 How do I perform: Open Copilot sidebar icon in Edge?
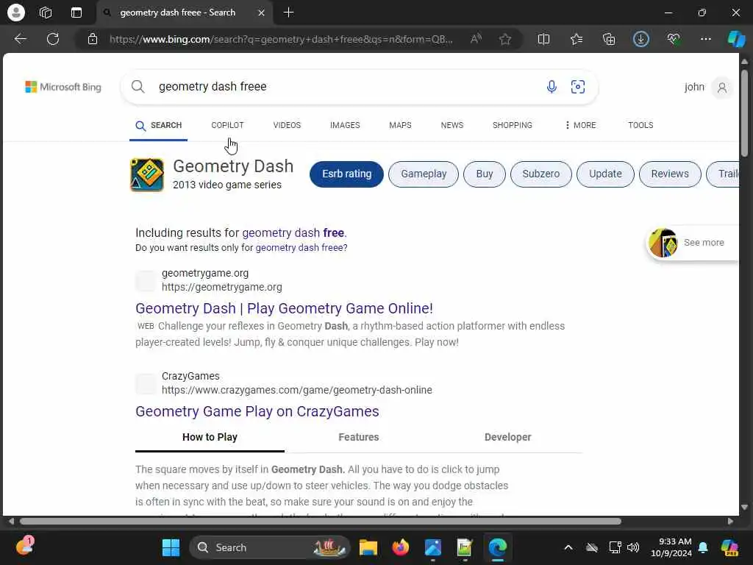pyautogui.click(x=735, y=39)
